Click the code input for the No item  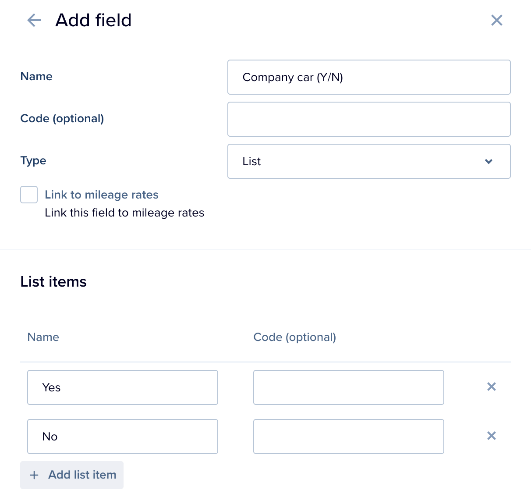(349, 437)
